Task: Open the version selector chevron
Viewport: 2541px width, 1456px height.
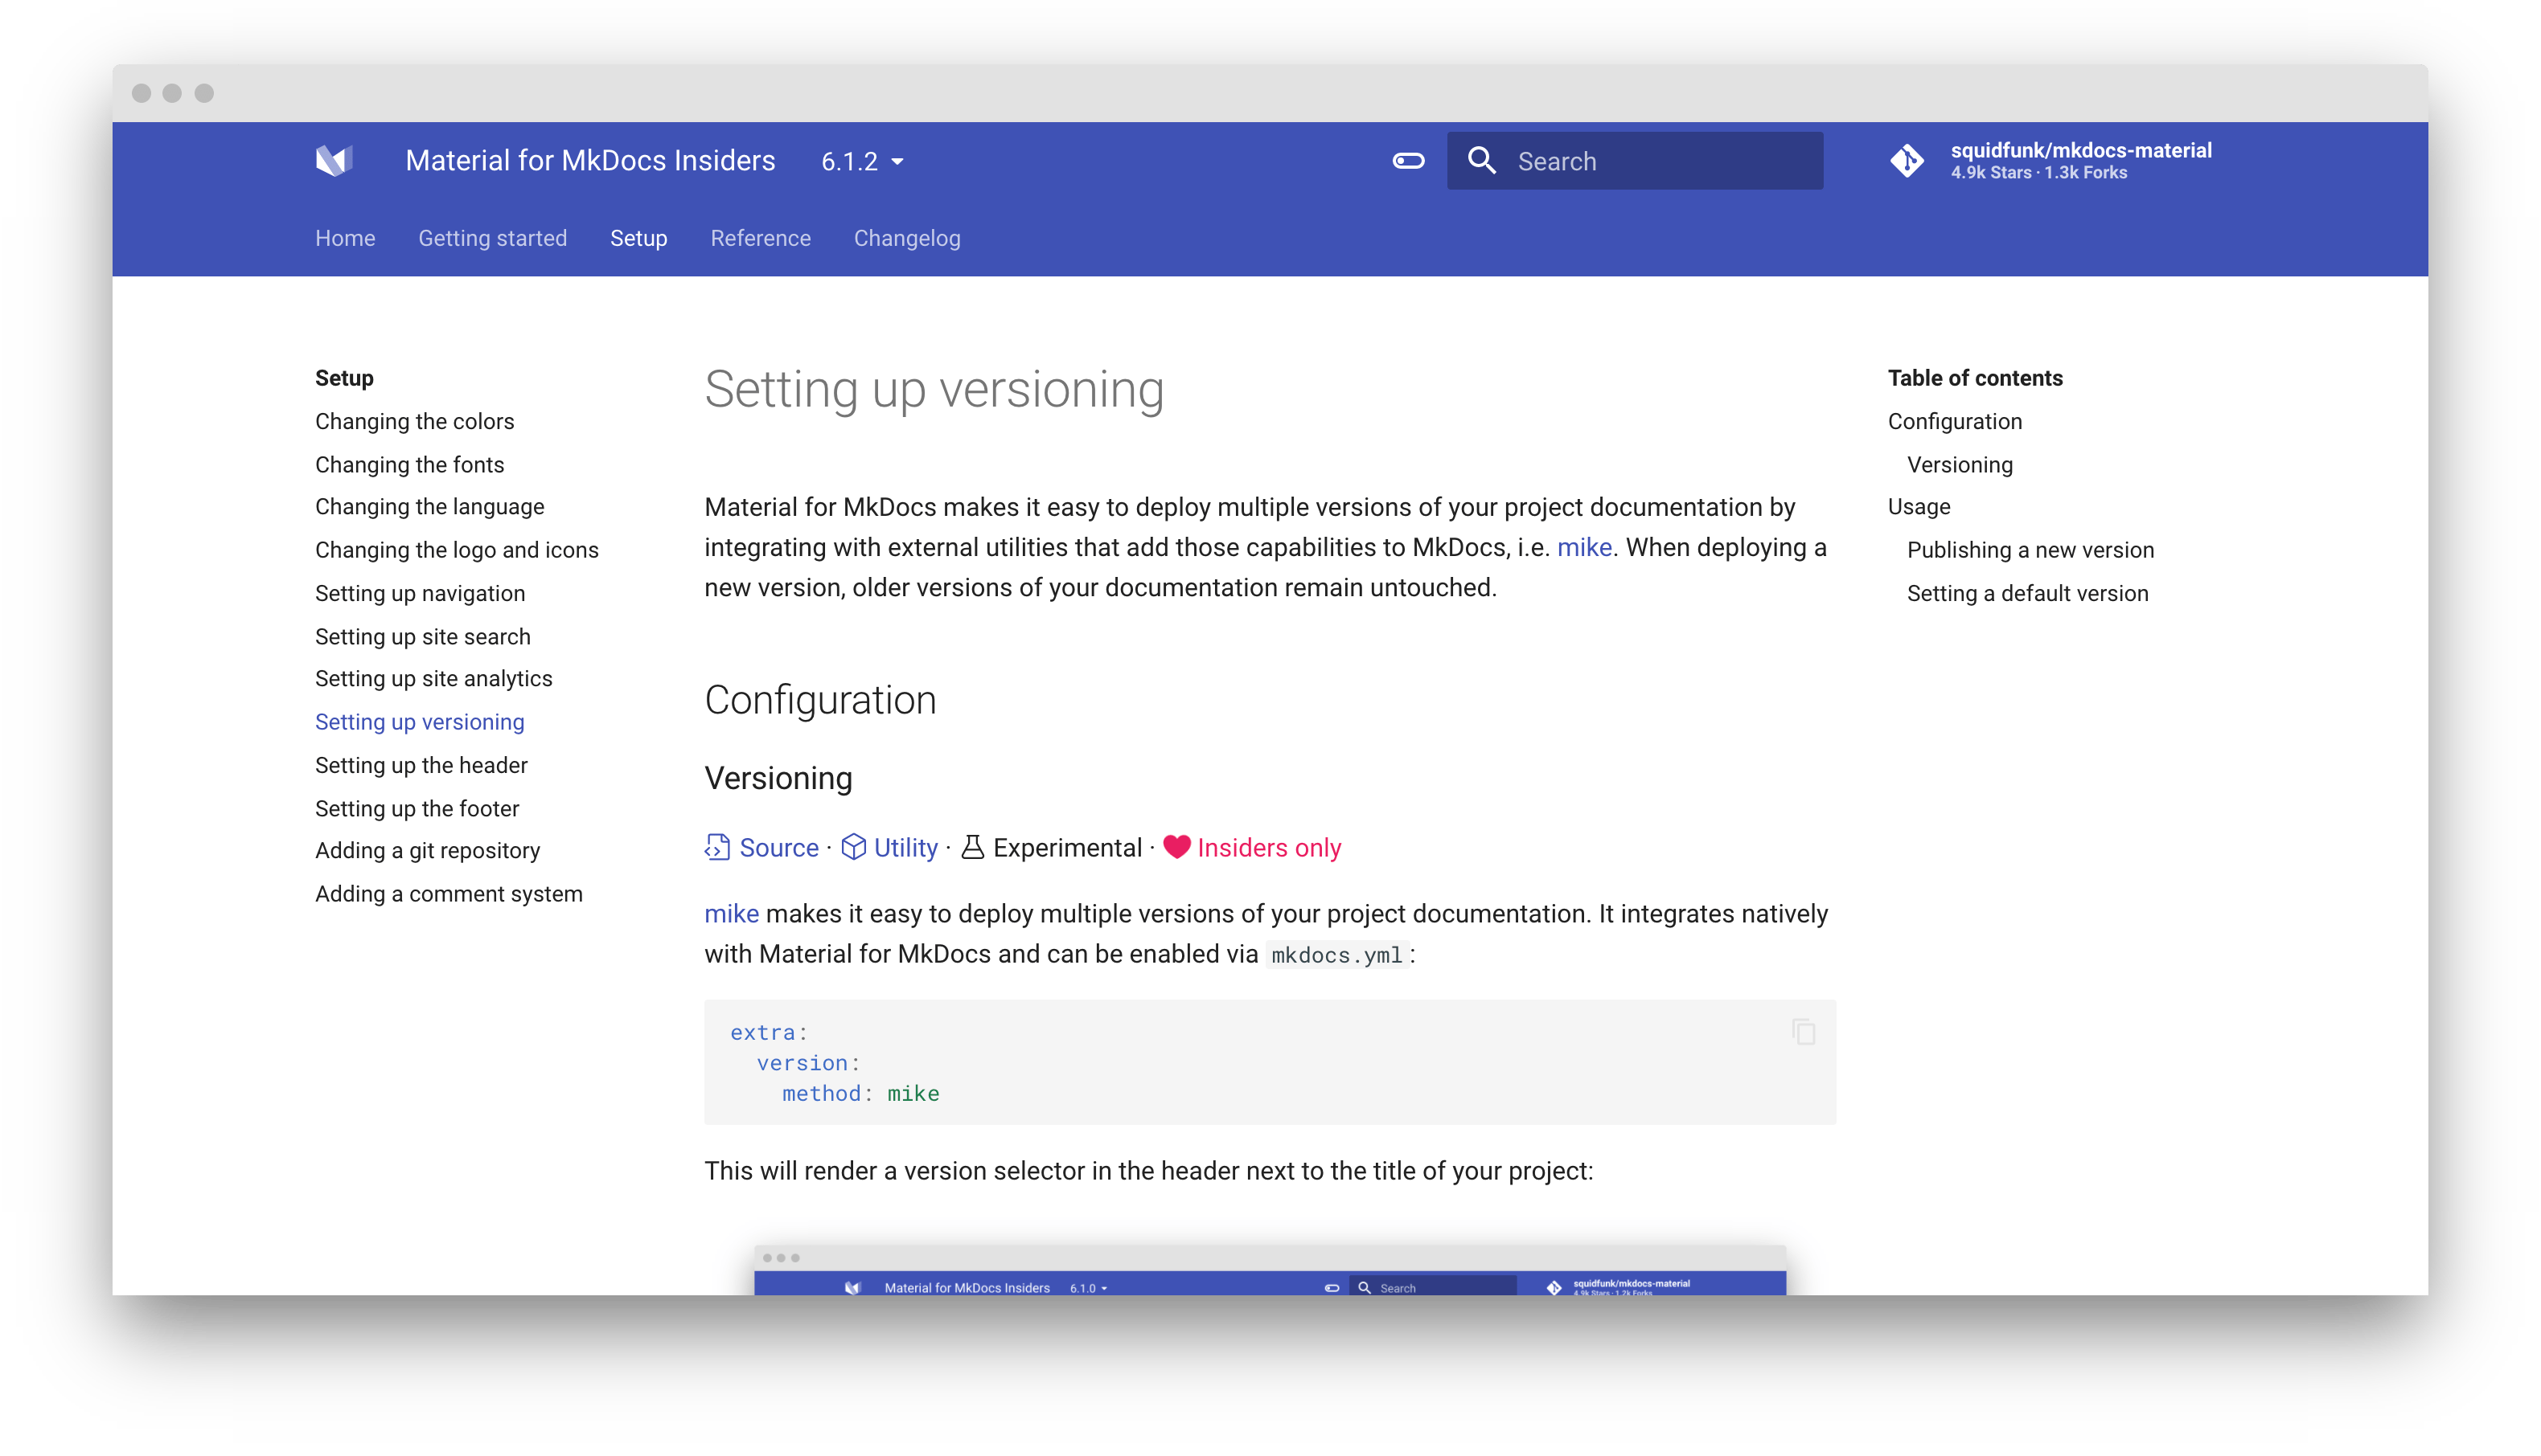Action: (x=897, y=161)
